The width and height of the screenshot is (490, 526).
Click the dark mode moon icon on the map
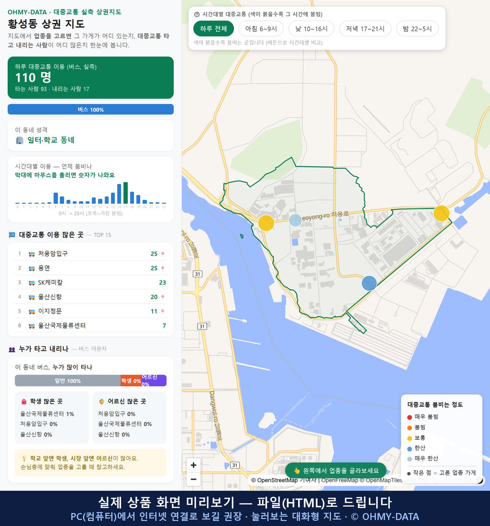click(480, 480)
